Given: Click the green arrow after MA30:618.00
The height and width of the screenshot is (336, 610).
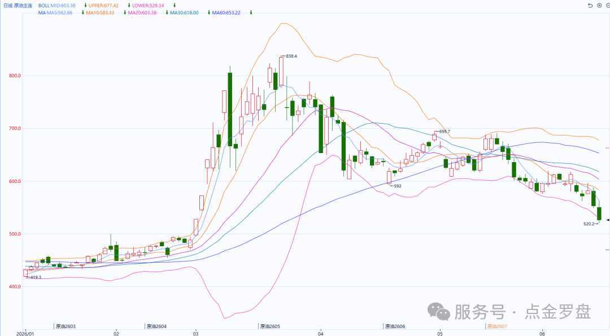Looking at the screenshot, I should [209, 12].
